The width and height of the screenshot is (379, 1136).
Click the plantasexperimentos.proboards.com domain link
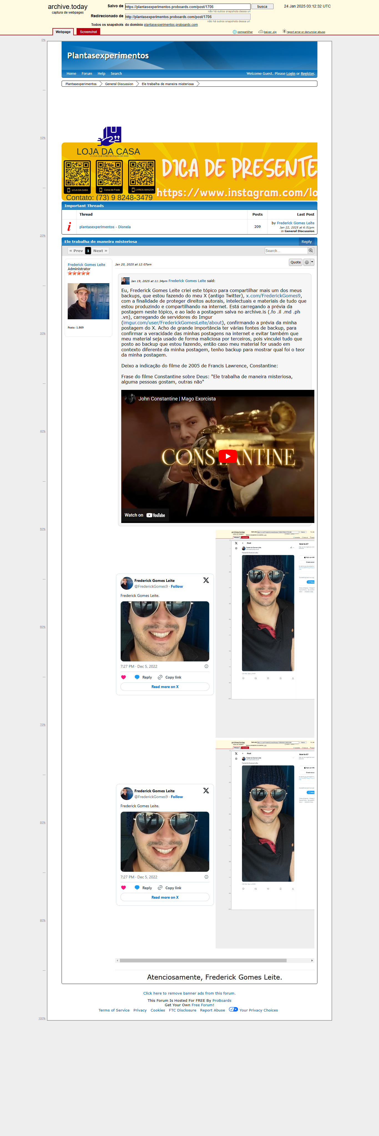pos(171,25)
